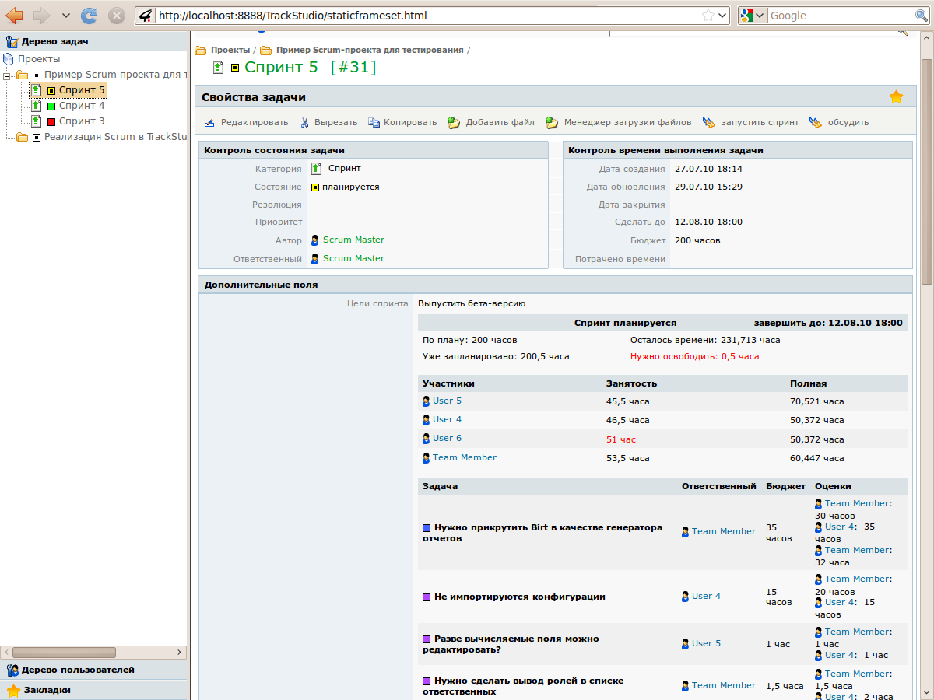Open the Bookmarks (Закладки) panel

pos(47,690)
